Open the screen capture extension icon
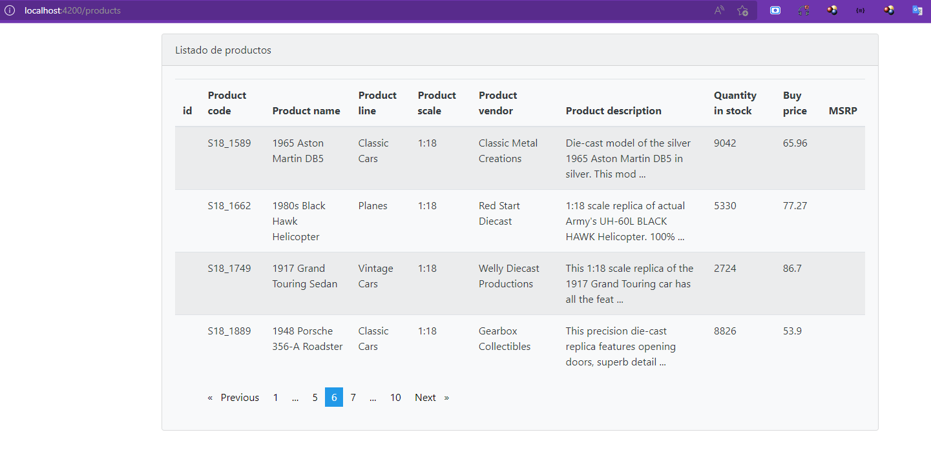The height and width of the screenshot is (461, 931). coord(775,10)
